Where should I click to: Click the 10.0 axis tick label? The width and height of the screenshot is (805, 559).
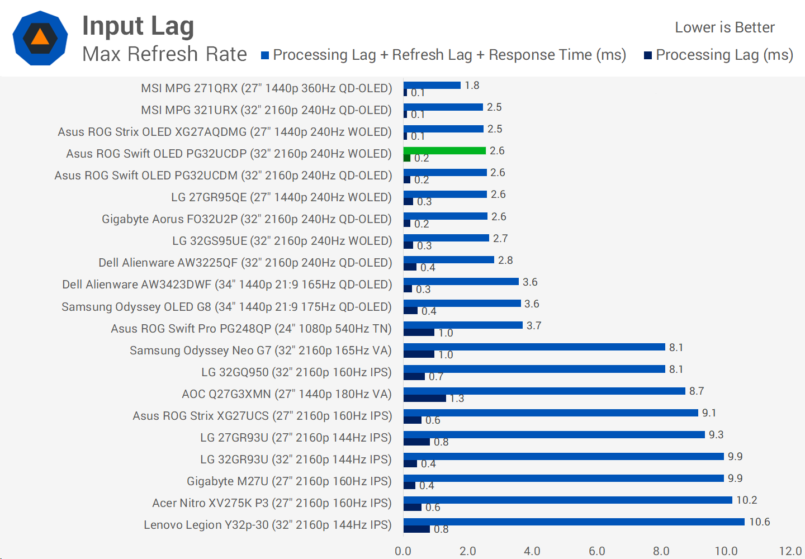726,551
